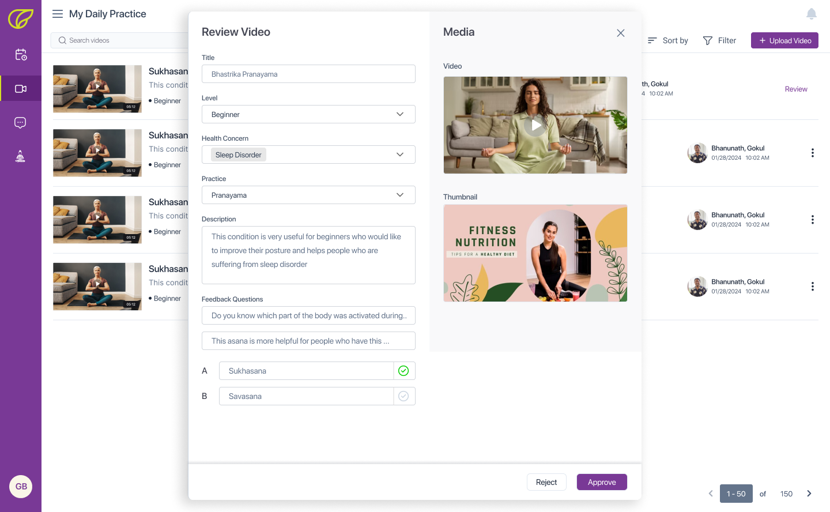Mark option B Savasana as correct
Viewport: 830px width, 512px height.
[403, 396]
